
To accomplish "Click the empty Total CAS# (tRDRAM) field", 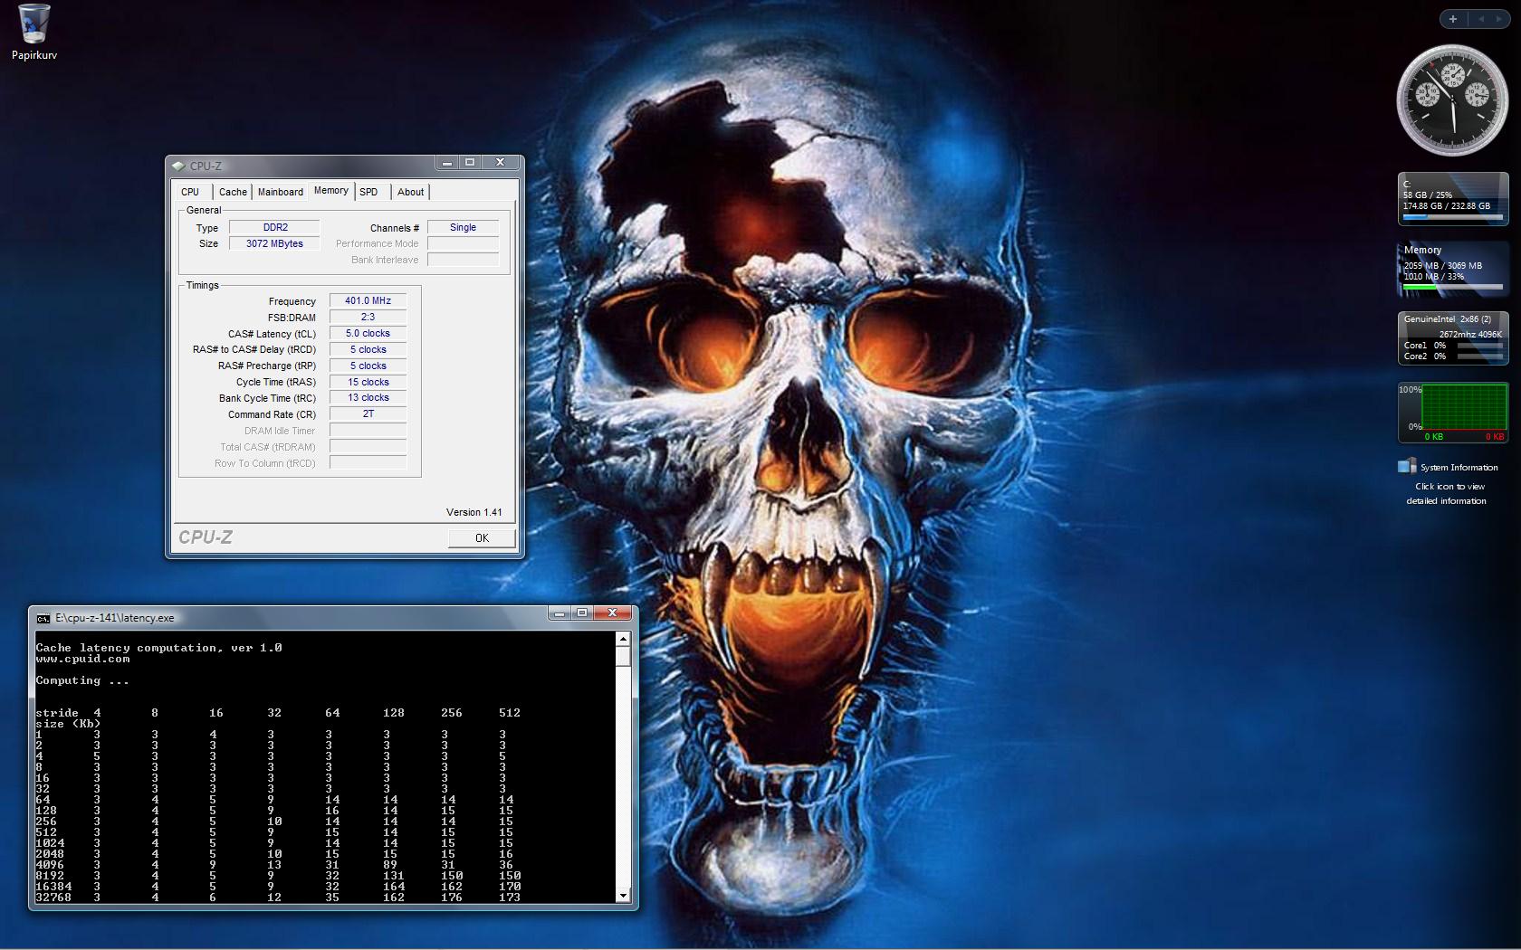I will pyautogui.click(x=368, y=446).
